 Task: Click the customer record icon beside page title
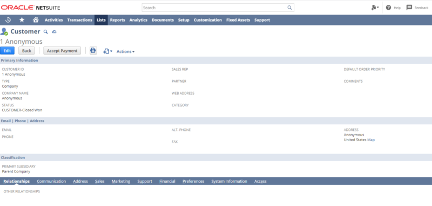(4, 32)
